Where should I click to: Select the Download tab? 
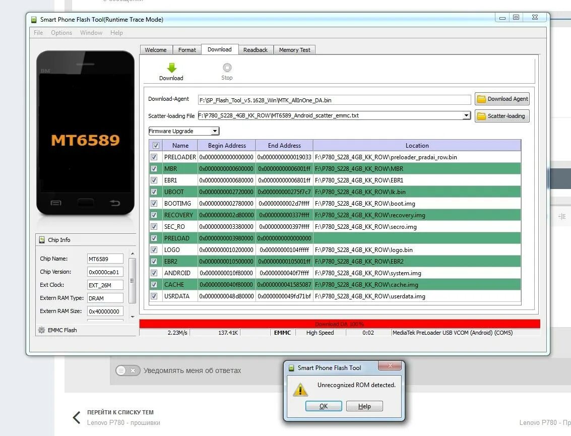(x=220, y=49)
